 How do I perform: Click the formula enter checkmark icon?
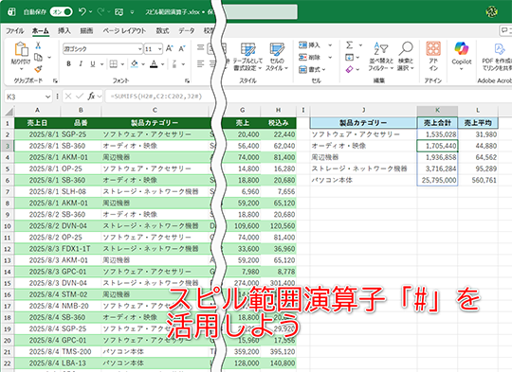point(80,97)
